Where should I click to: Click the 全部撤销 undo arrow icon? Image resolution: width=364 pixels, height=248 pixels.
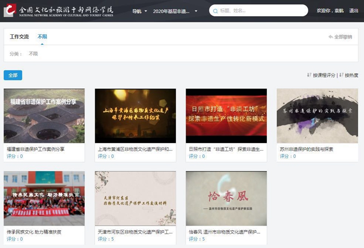point(331,37)
